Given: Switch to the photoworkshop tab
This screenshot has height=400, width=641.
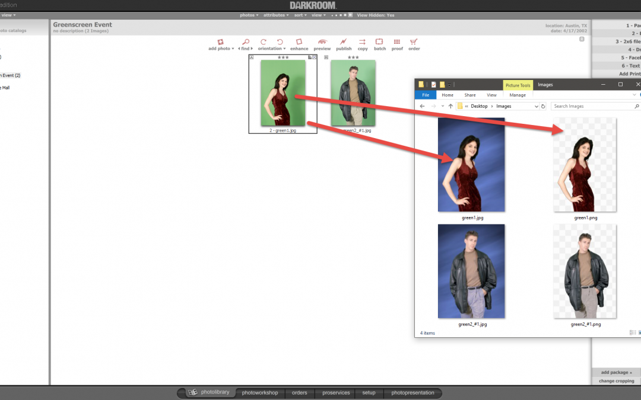Looking at the screenshot, I should click(x=259, y=393).
